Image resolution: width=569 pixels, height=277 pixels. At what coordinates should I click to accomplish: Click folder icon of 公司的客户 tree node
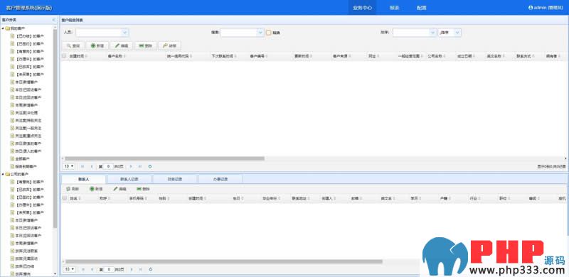pyautogui.click(x=7, y=174)
